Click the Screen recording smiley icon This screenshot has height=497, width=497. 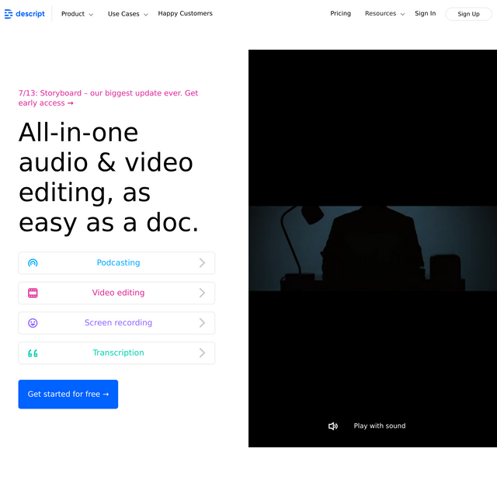[x=33, y=323]
